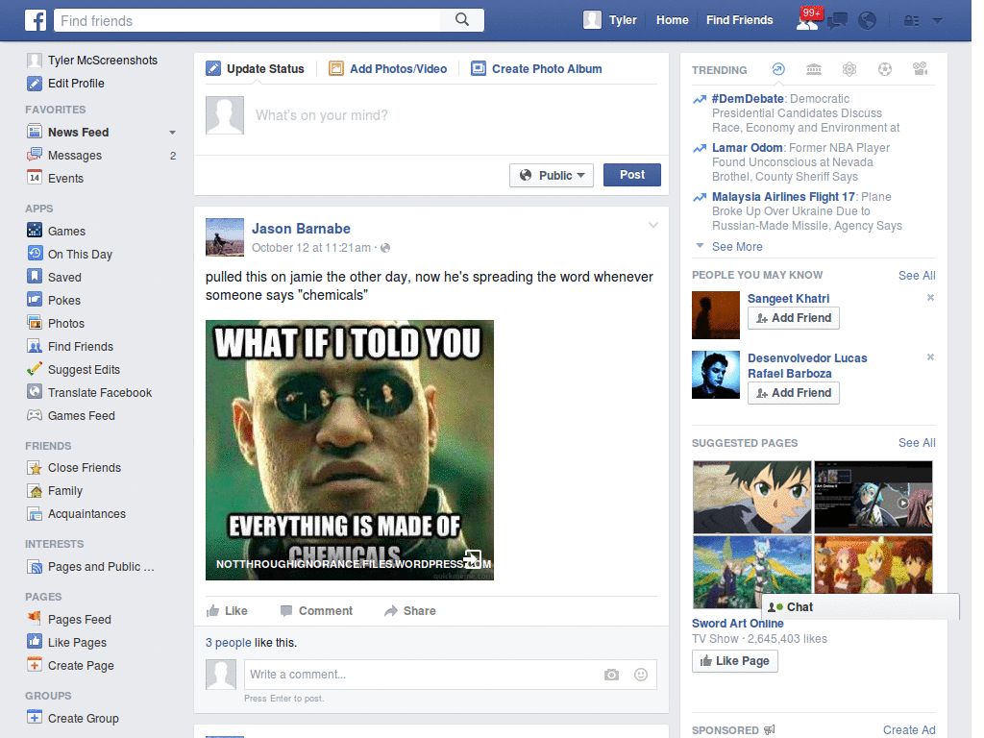Open the Public audience selector
The width and height of the screenshot is (984, 738).
point(552,175)
